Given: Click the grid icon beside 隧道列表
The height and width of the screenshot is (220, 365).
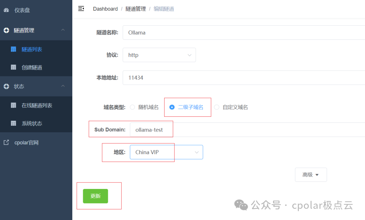Looking at the screenshot, I should coord(14,49).
